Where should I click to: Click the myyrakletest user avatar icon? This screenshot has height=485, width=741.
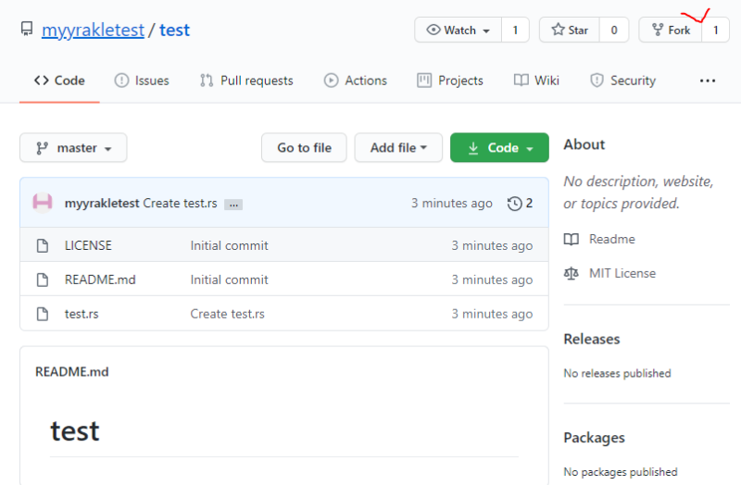tap(43, 203)
